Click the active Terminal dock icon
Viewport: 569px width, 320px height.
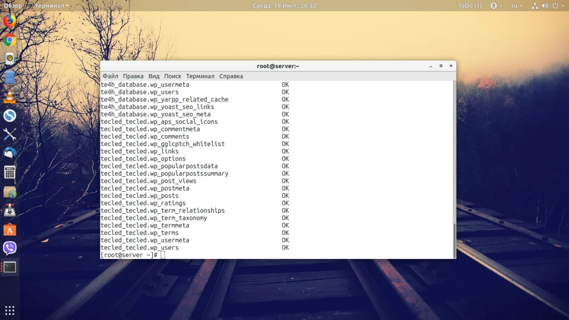click(10, 267)
